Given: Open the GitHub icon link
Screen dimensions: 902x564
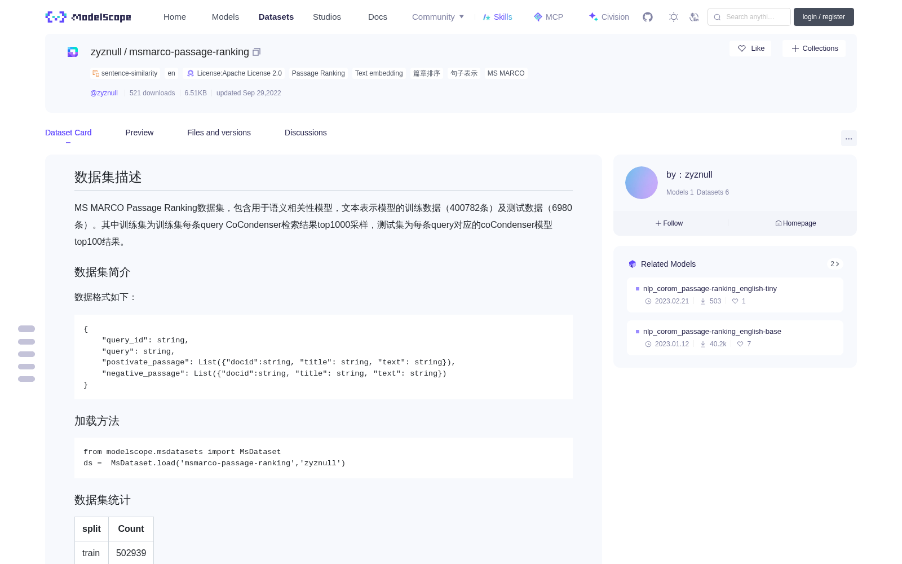Looking at the screenshot, I should pyautogui.click(x=648, y=17).
